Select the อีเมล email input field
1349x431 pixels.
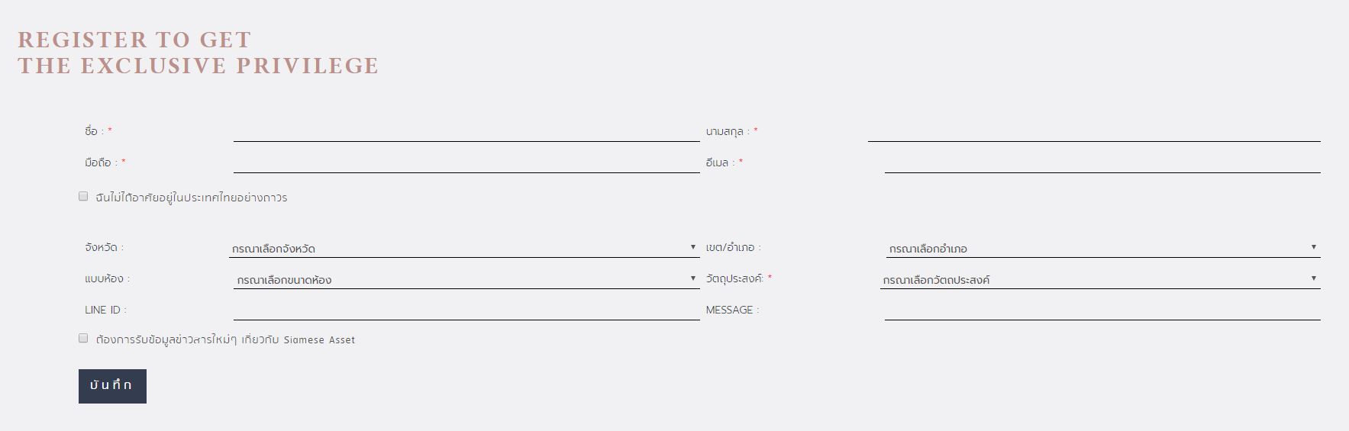point(1102,163)
